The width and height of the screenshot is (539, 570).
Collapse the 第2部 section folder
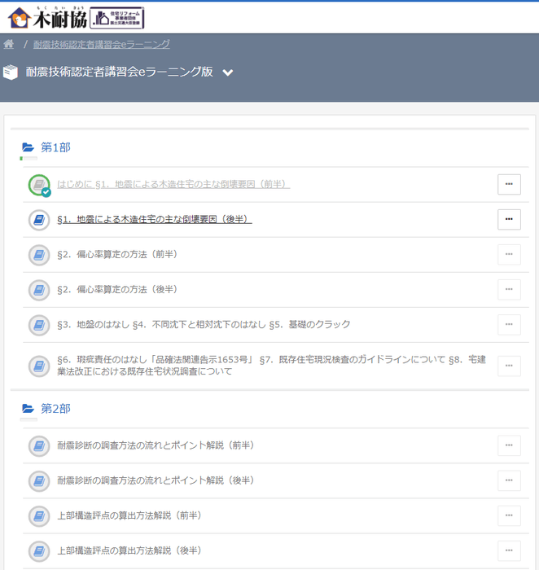tap(28, 408)
